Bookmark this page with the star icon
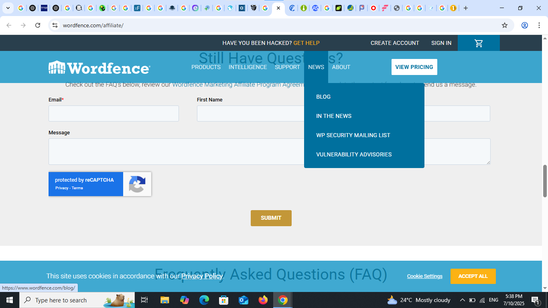Viewport: 548px width, 308px height. click(x=505, y=25)
